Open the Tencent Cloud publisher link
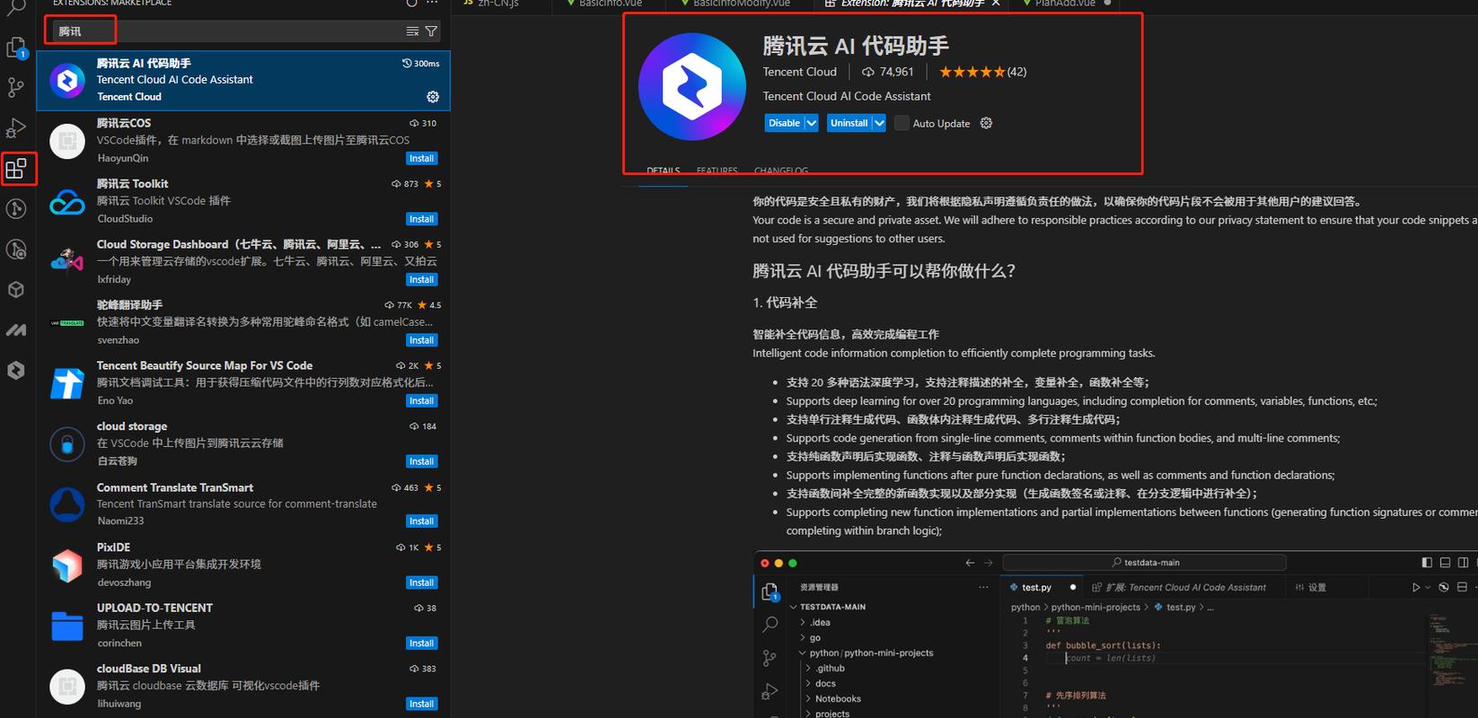The width and height of the screenshot is (1478, 718). pos(799,72)
